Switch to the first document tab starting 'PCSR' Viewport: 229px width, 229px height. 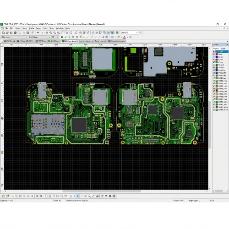point(10,41)
